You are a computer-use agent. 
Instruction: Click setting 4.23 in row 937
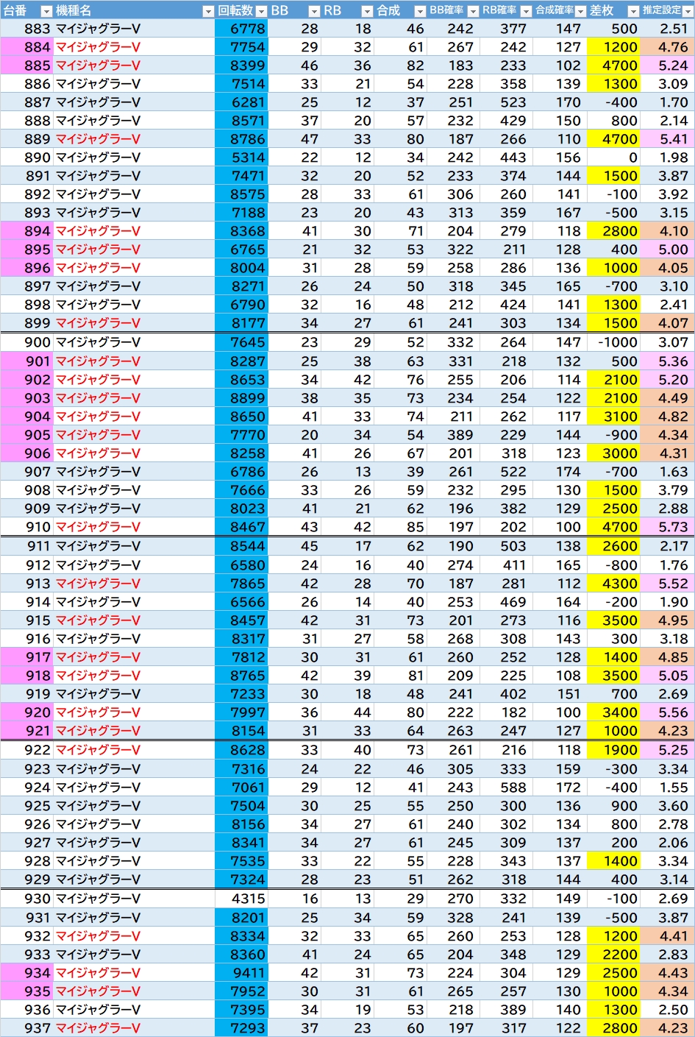(x=667, y=1028)
